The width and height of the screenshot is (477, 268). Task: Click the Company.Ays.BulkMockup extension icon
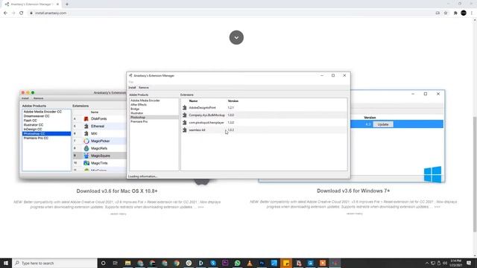click(x=184, y=115)
